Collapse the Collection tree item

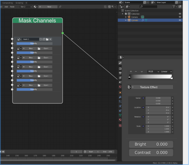tap(123, 14)
